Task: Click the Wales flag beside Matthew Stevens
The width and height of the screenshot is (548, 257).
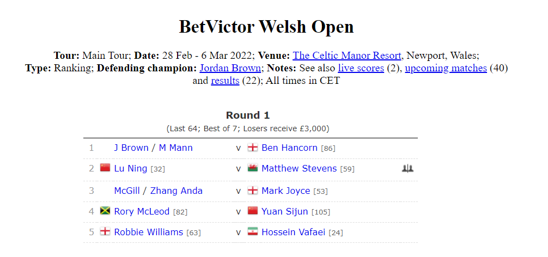Action: click(252, 168)
